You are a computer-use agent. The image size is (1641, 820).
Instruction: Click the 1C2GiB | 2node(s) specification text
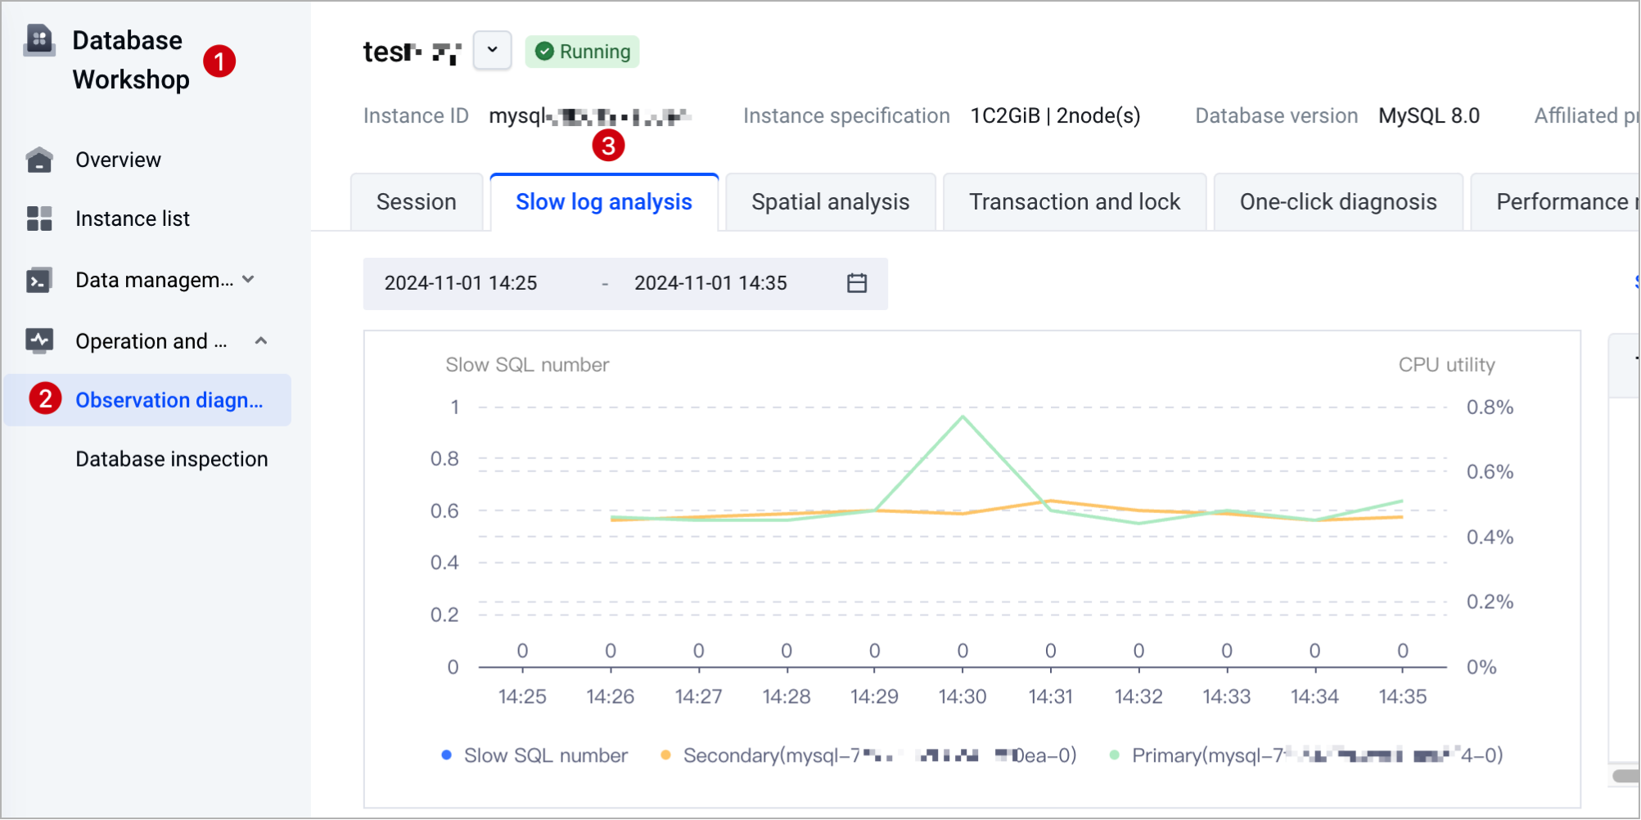click(x=1055, y=116)
